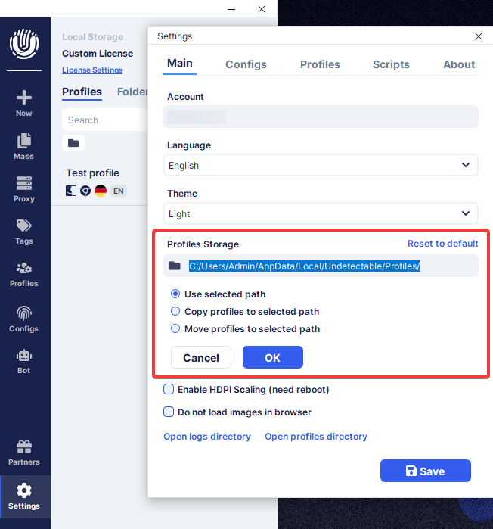Screen dimensions: 493x529
Task: Click the folder icon beside storage path
Action: (175, 266)
